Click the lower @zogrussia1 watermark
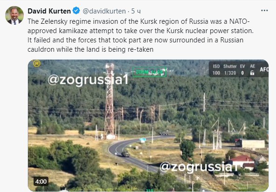This screenshot has height=192, width=276. click(199, 167)
